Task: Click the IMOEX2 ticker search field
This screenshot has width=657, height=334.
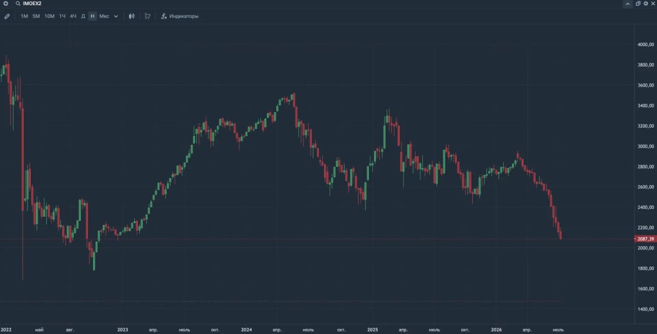Action: coord(32,3)
